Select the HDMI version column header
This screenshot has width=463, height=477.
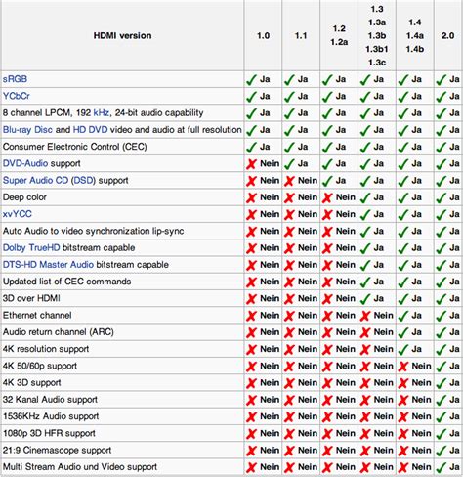coord(122,35)
